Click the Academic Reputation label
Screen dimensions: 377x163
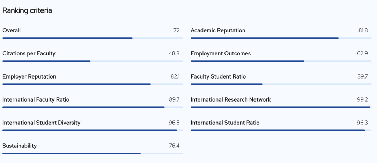coord(218,30)
